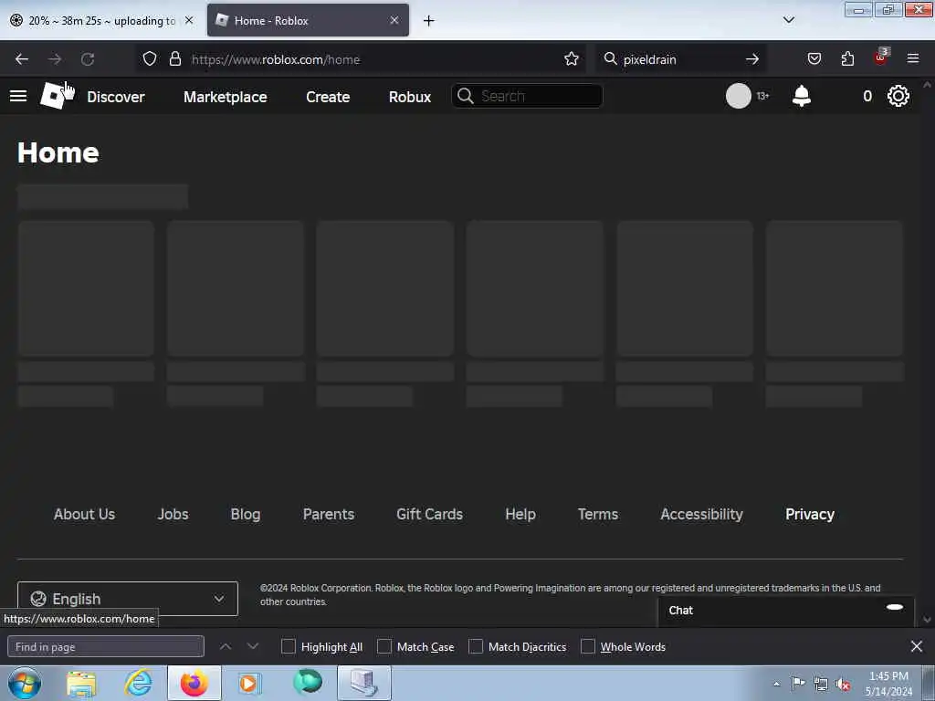Open the Robux menu item
Image resolution: width=935 pixels, height=701 pixels.
(x=410, y=97)
